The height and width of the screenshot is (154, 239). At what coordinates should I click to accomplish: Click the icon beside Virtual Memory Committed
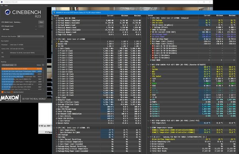[57, 20]
